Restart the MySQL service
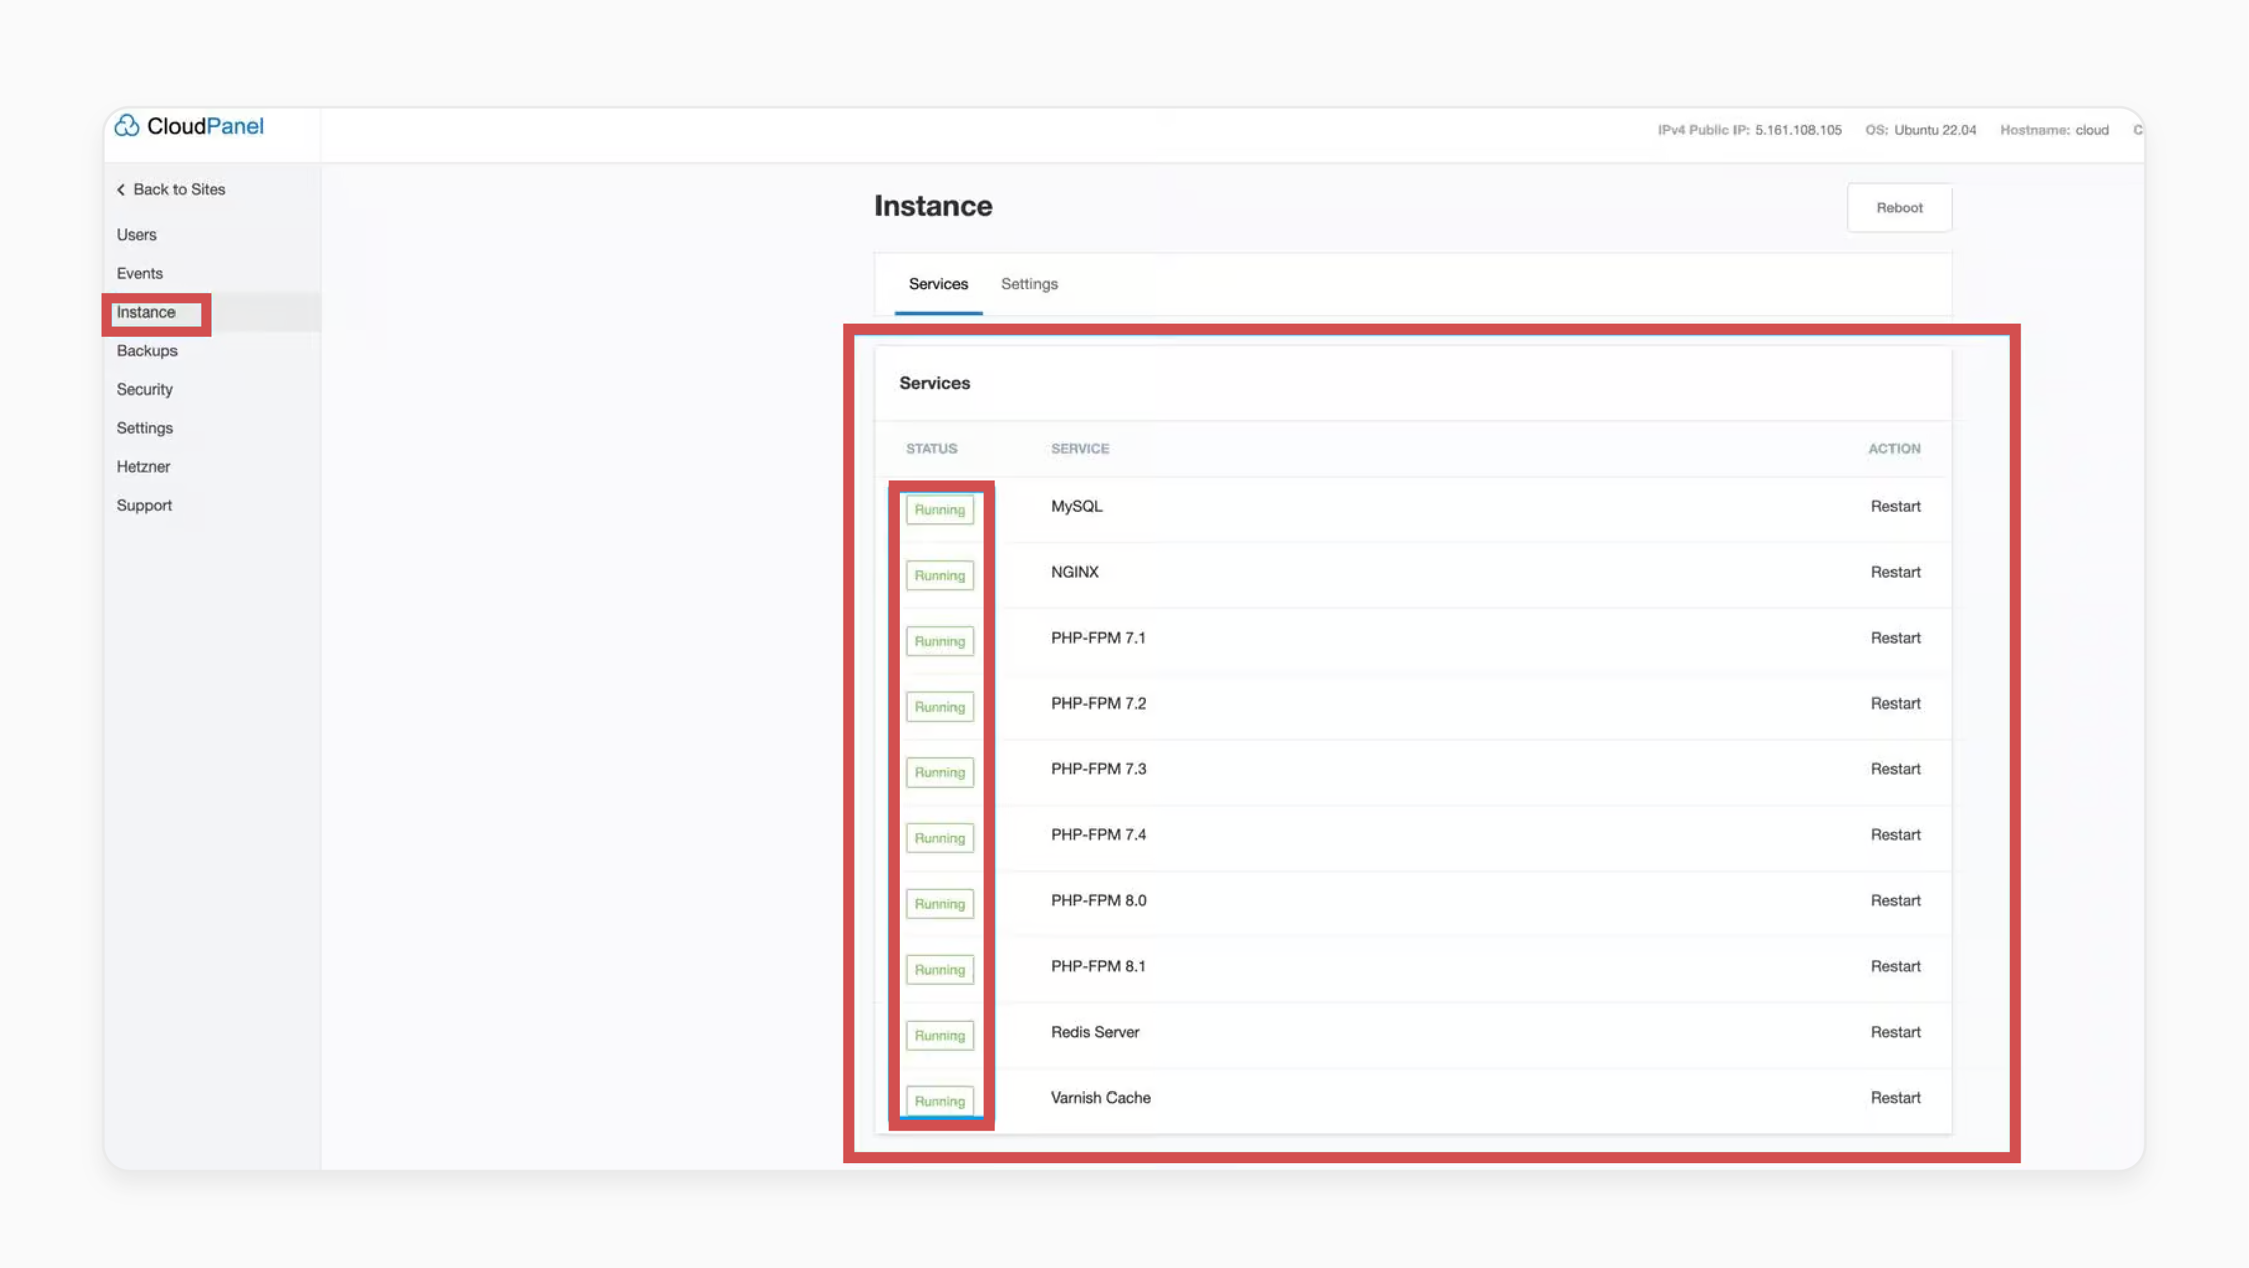This screenshot has width=2249, height=1268. pos(1896,506)
